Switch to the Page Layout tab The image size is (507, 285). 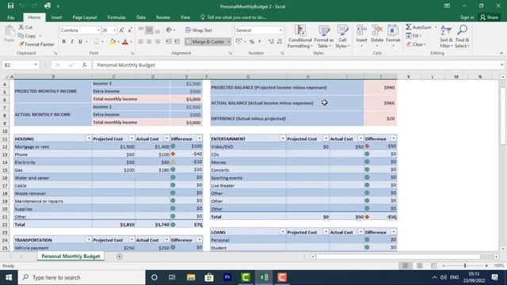click(x=85, y=17)
